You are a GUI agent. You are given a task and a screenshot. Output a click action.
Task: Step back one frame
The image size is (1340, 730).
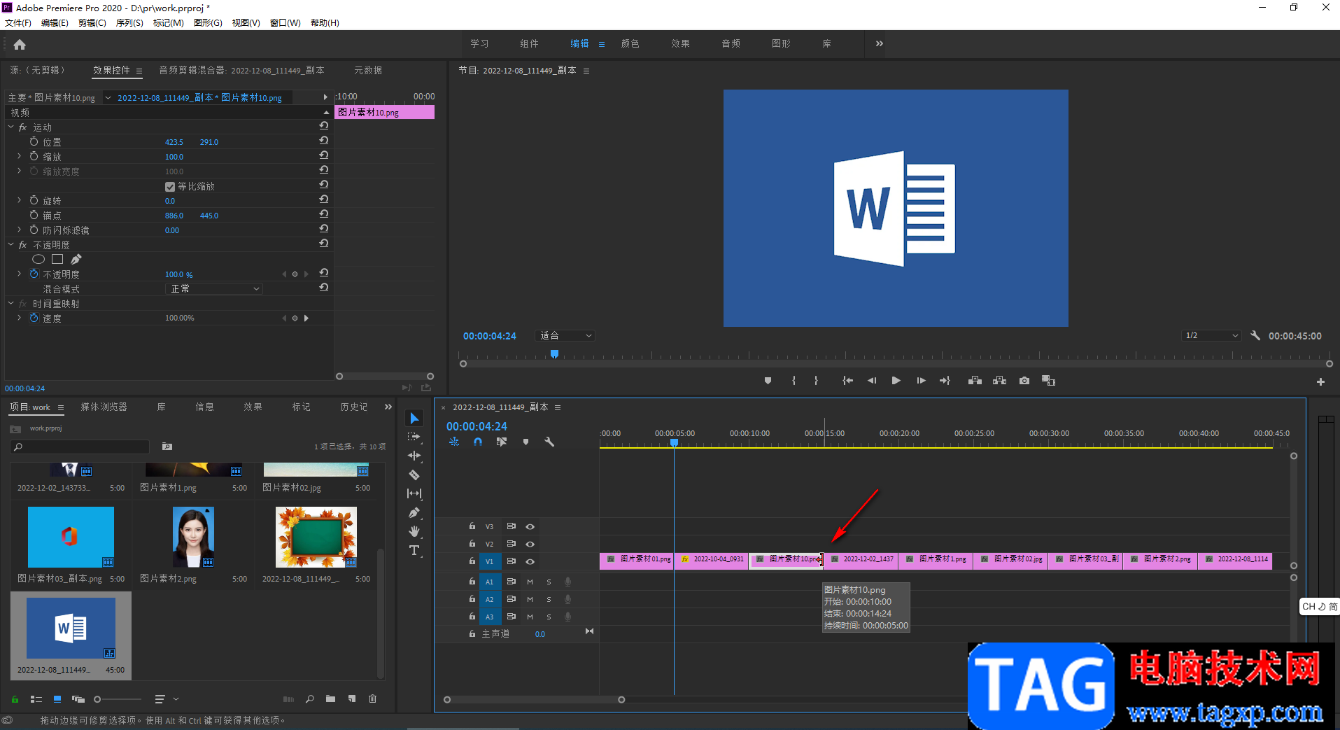point(872,381)
